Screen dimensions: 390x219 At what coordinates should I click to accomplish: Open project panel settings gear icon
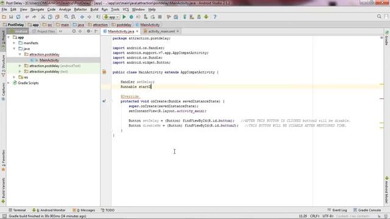pos(88,31)
